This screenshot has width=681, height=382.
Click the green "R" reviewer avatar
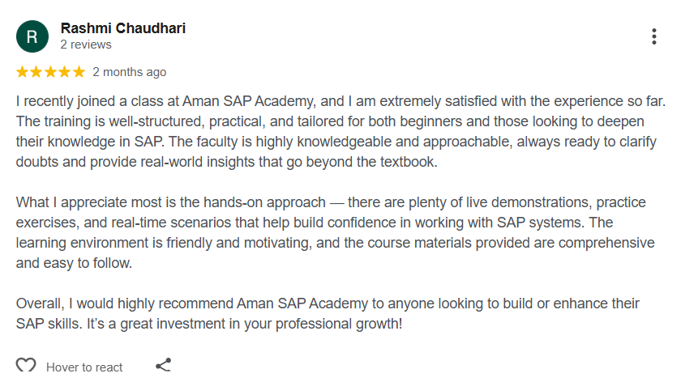click(x=32, y=36)
